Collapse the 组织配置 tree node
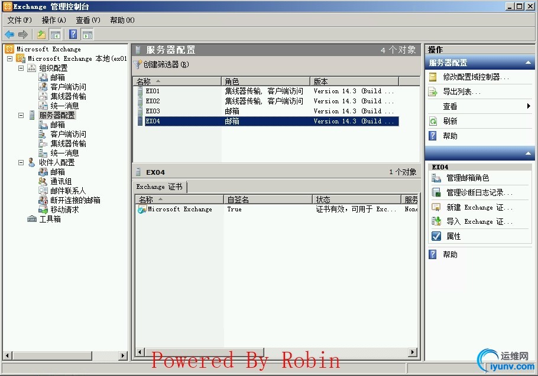The width and height of the screenshot is (538, 376). [21, 68]
